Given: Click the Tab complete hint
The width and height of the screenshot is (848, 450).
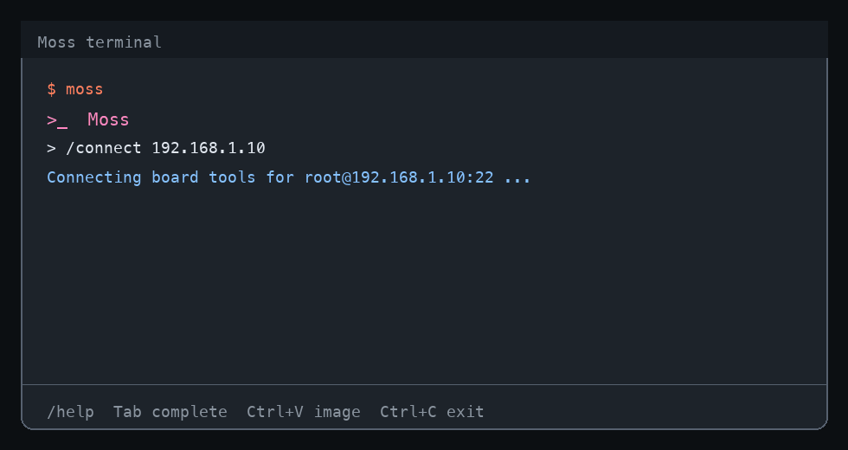Looking at the screenshot, I should 170,412.
